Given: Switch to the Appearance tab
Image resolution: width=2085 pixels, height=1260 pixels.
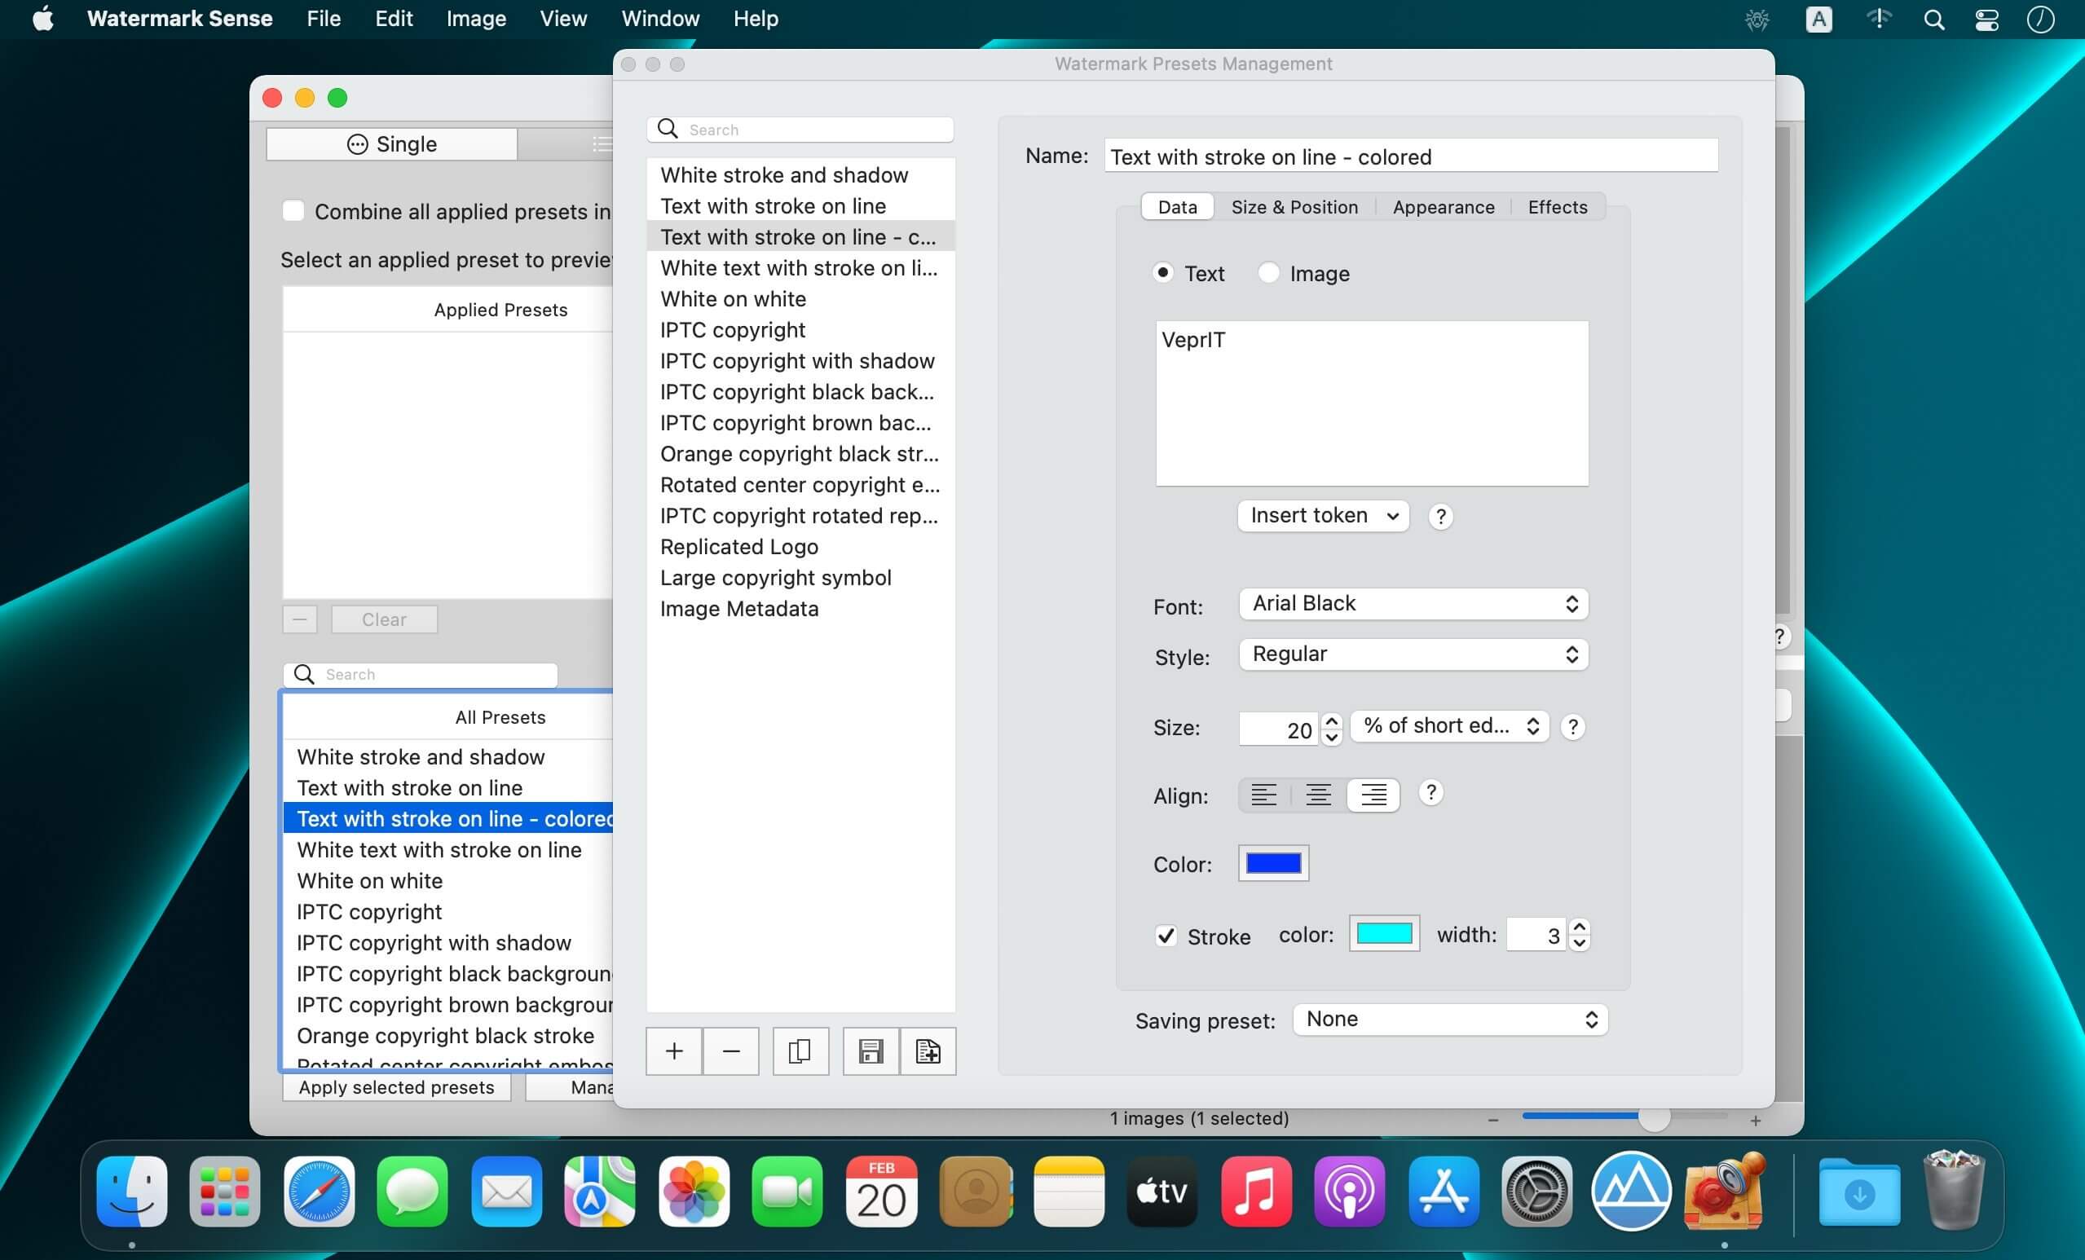Looking at the screenshot, I should point(1444,207).
